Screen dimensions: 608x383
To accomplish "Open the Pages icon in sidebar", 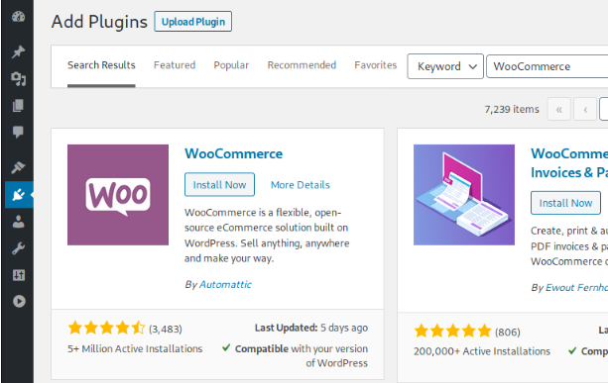I will (x=18, y=105).
